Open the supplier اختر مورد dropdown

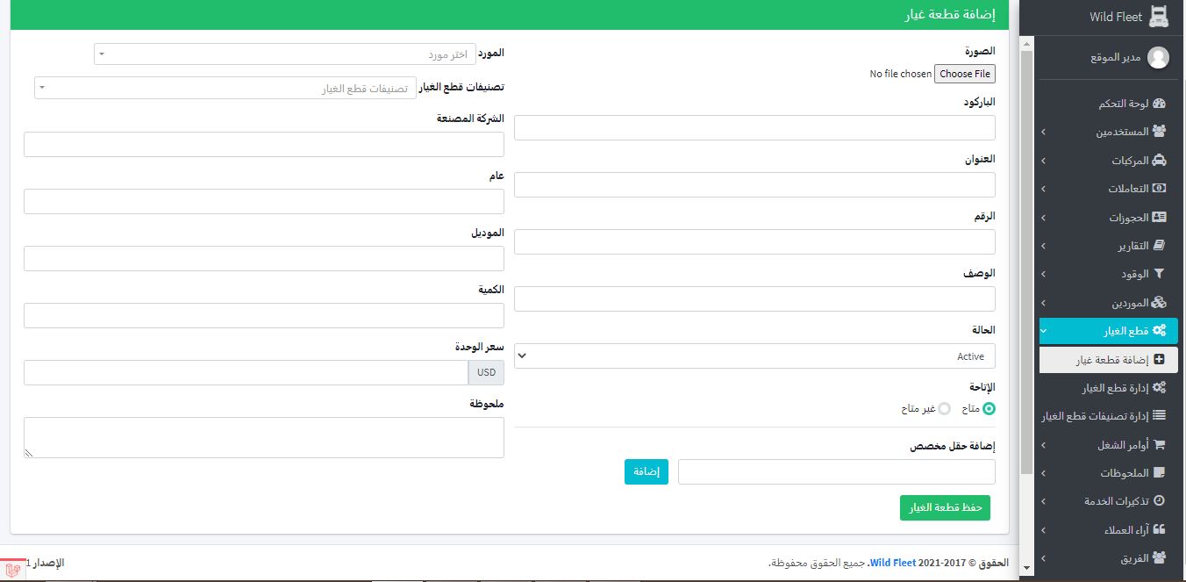pos(284,54)
